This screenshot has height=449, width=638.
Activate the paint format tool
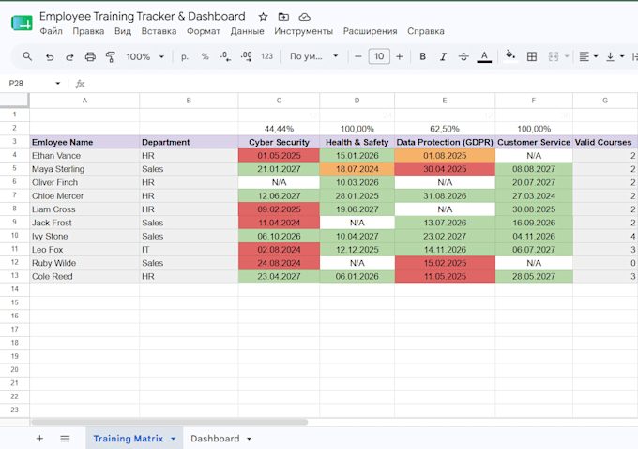click(x=111, y=56)
